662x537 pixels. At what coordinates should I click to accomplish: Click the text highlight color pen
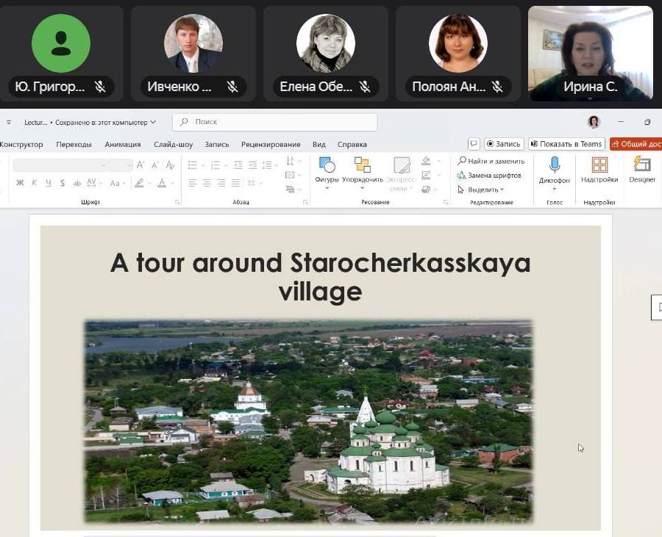139,183
